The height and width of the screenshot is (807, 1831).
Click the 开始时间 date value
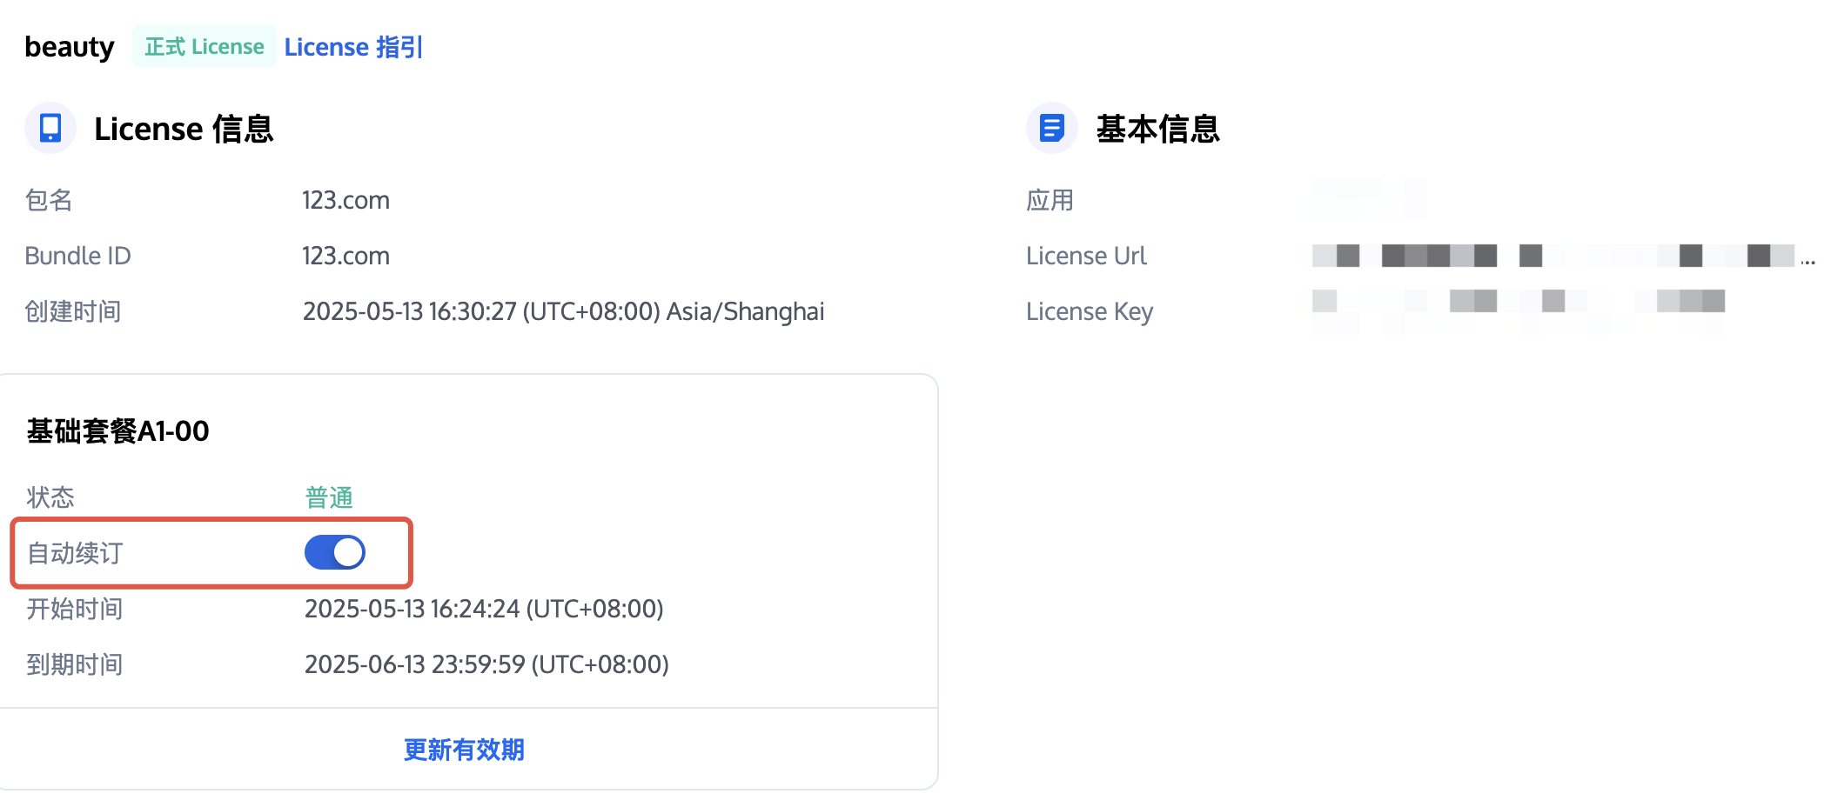click(484, 609)
